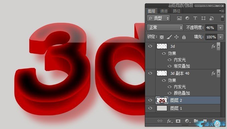
Task: Open the 正常 blend mode dropdown
Action: coord(165,27)
